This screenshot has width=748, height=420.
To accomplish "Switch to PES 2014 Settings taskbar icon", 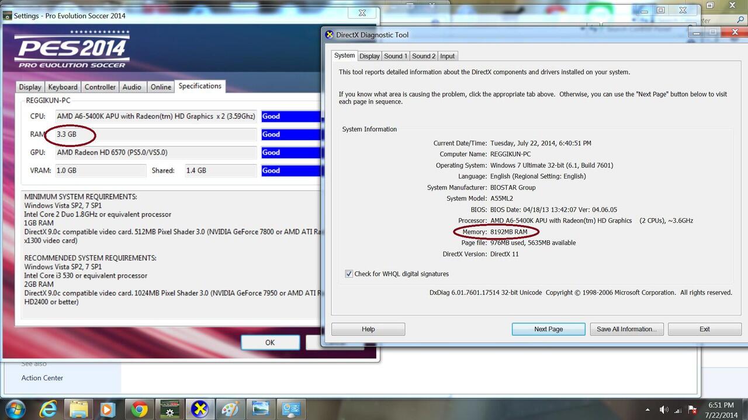I will click(169, 409).
